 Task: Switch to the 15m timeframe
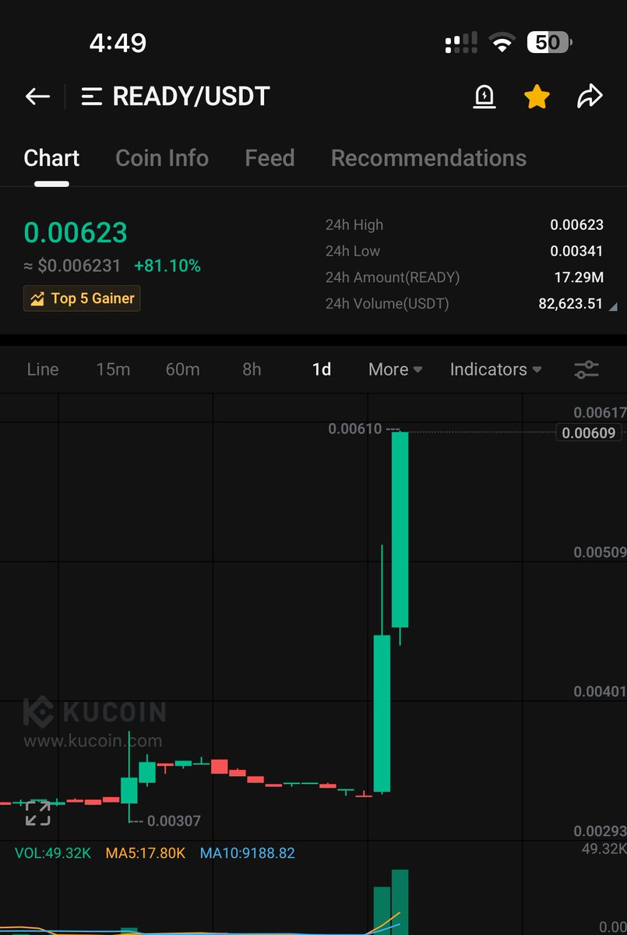click(x=113, y=369)
